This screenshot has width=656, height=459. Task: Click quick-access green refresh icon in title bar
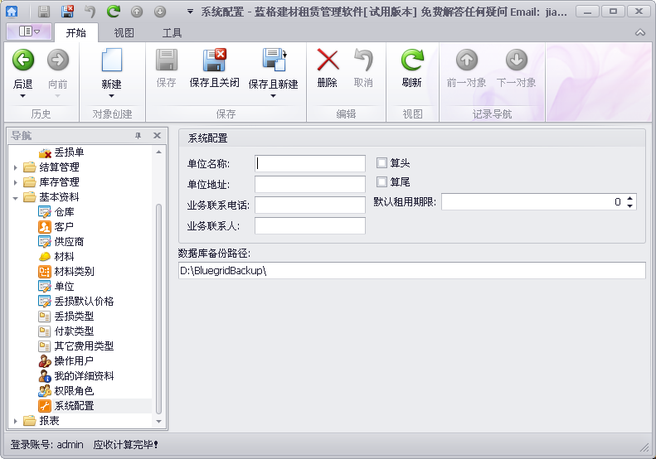point(114,12)
